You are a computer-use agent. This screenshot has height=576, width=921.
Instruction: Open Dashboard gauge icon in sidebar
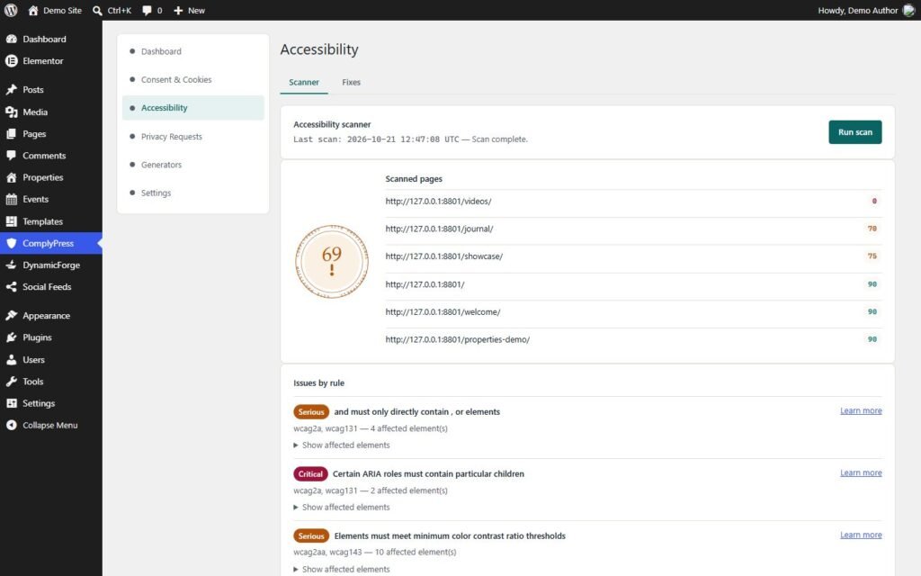[x=11, y=39]
